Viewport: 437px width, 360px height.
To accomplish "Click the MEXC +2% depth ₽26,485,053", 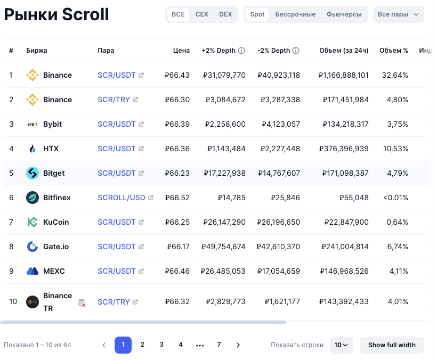I will pos(223,271).
